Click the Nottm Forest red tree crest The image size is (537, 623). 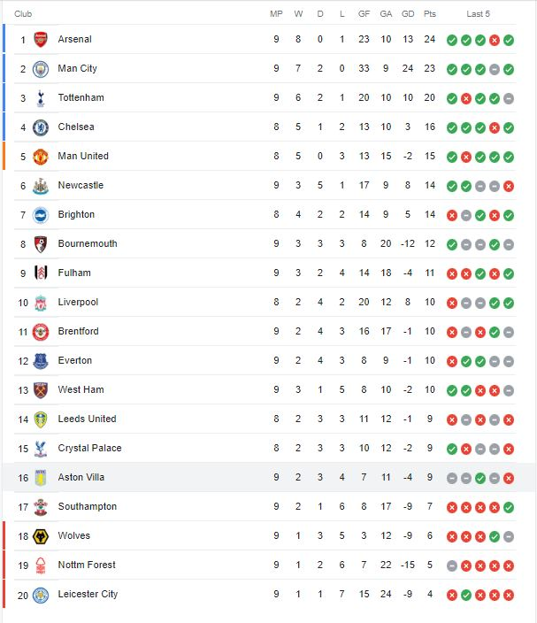coord(41,565)
